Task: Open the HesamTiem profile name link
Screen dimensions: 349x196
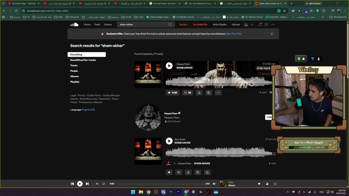Action: 171,113
